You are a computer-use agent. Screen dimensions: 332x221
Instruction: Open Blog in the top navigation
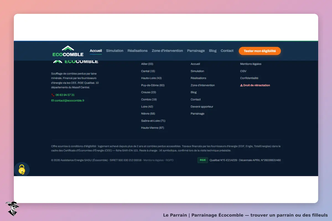[x=213, y=51]
